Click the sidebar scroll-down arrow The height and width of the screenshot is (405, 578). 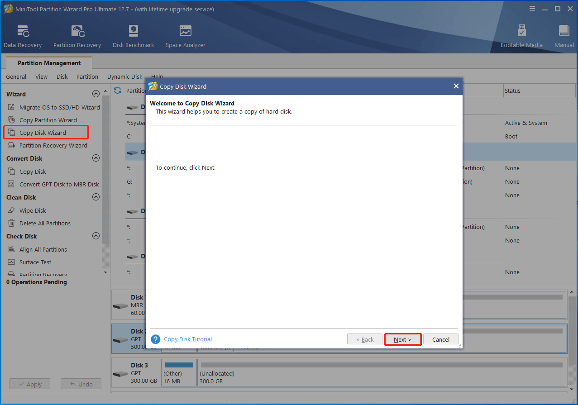(x=105, y=272)
